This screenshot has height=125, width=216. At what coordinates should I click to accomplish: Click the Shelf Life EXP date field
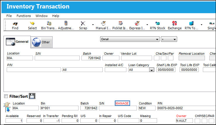[x=166, y=70]
